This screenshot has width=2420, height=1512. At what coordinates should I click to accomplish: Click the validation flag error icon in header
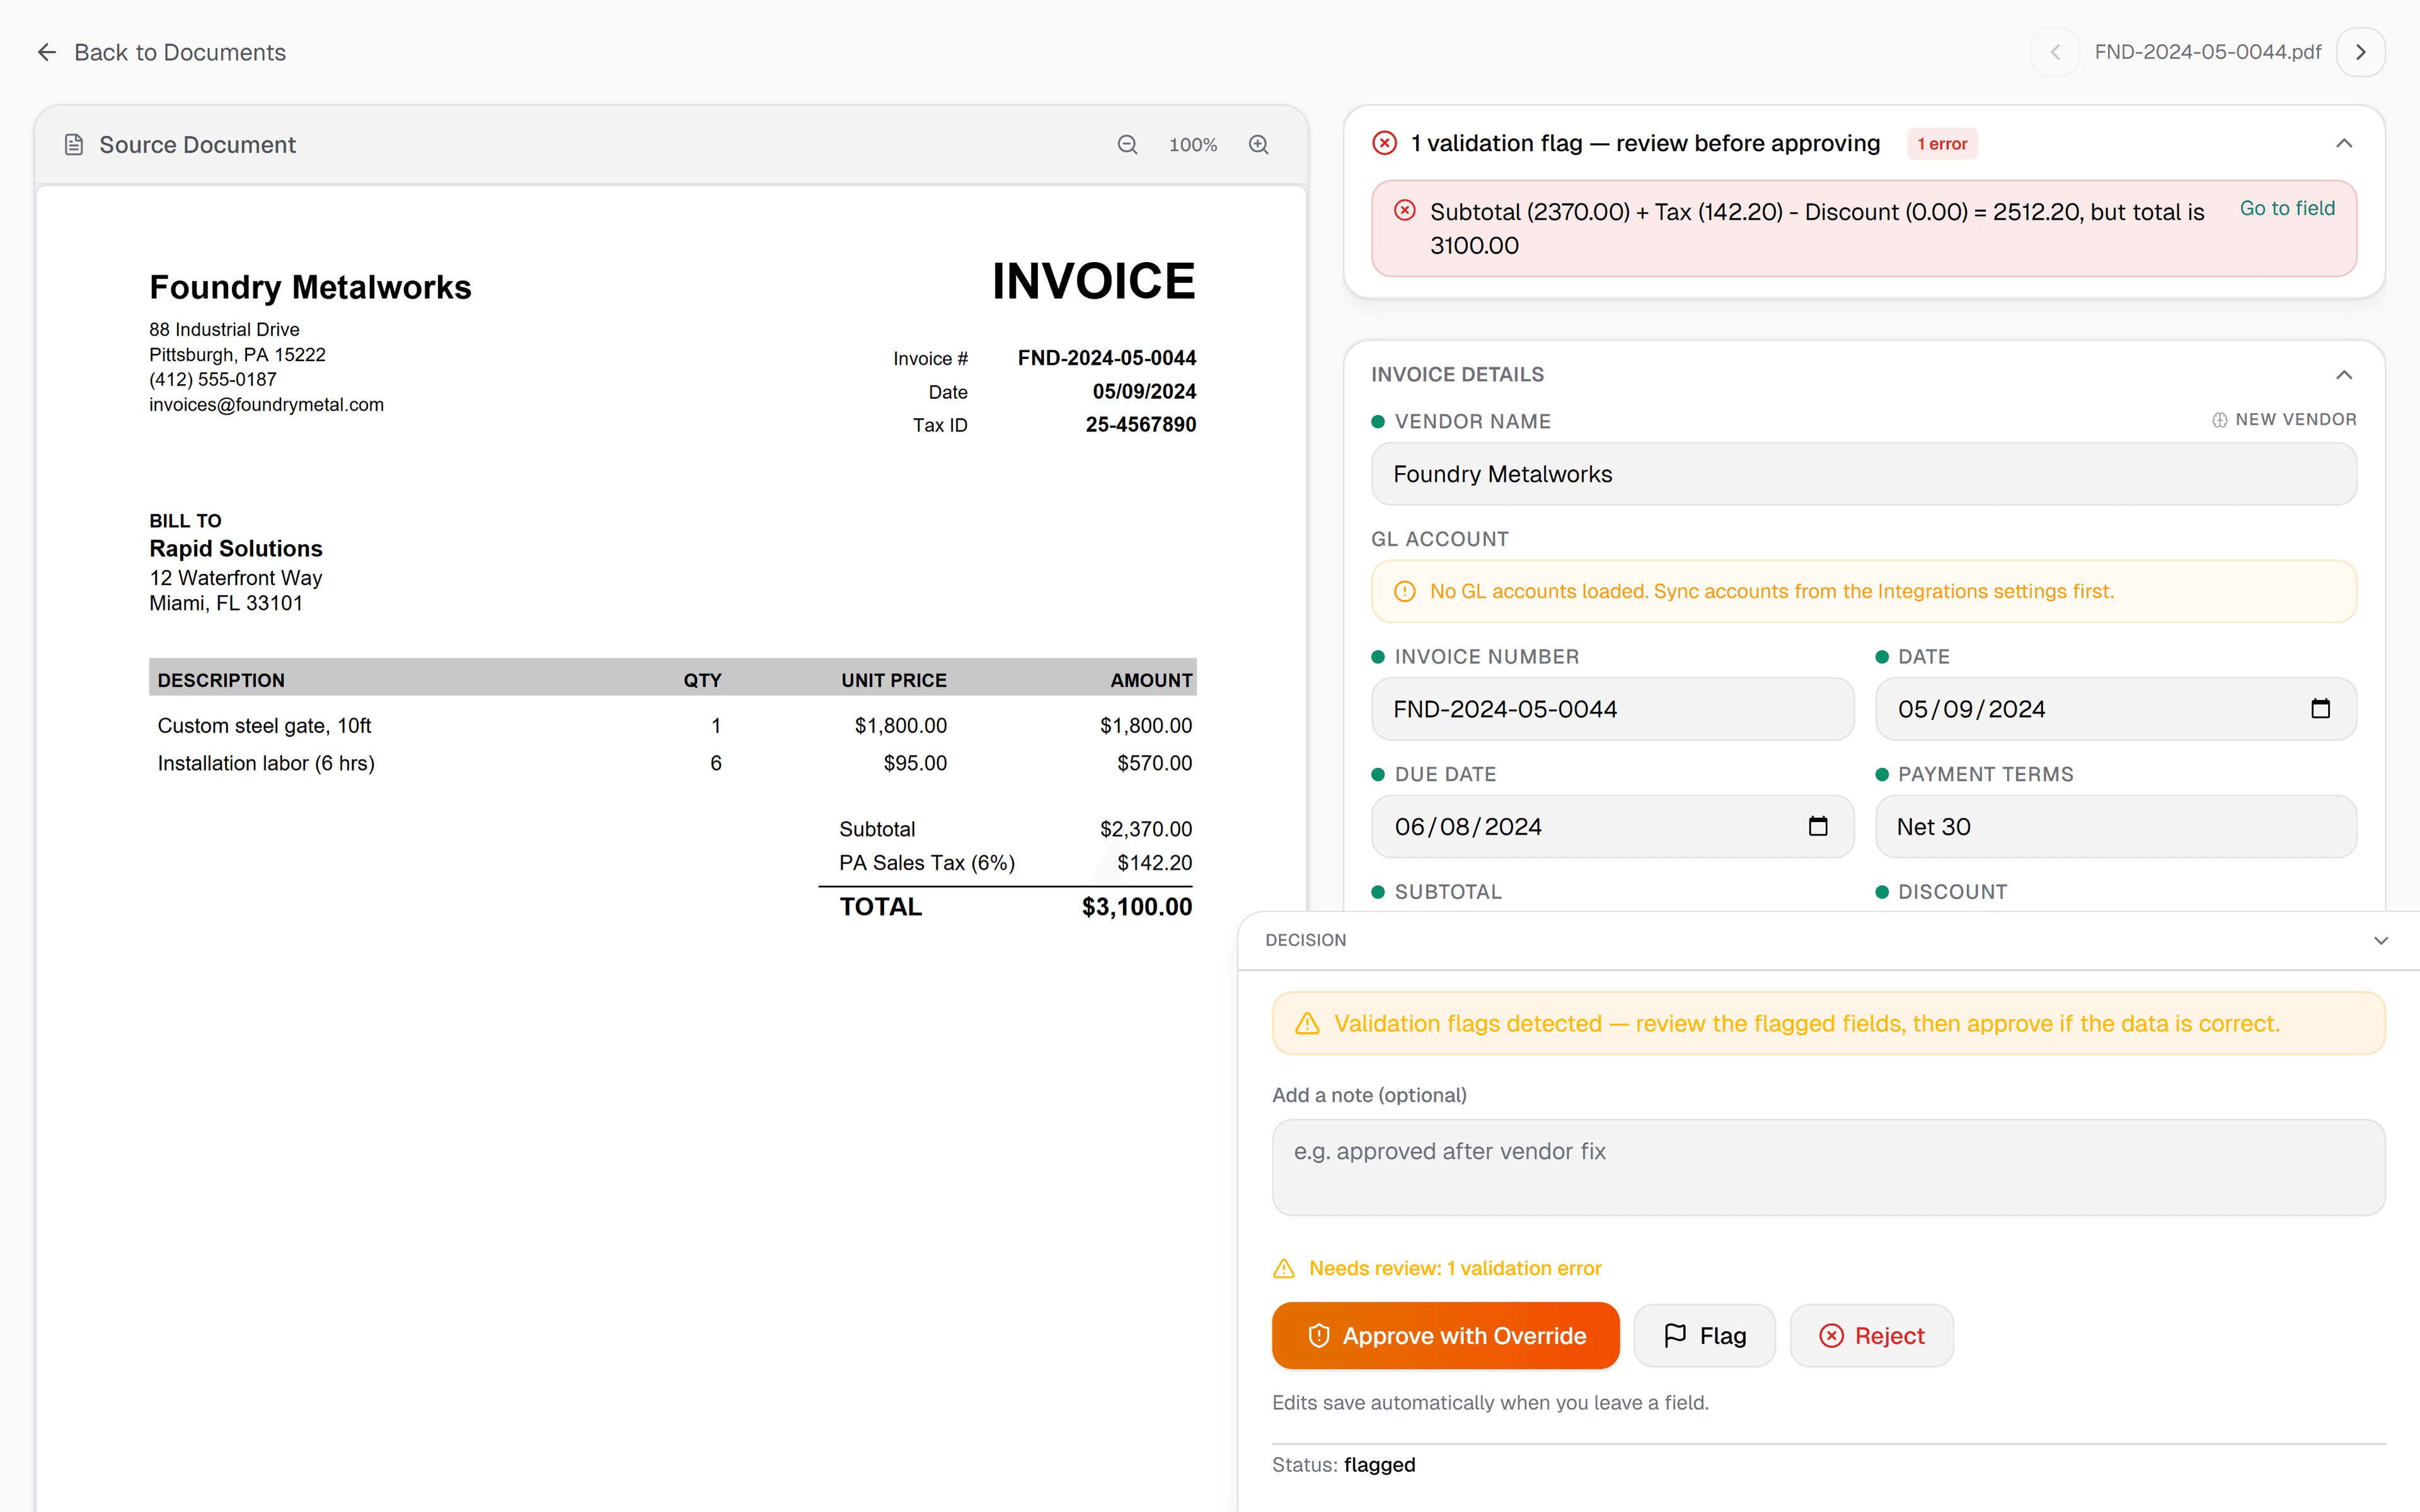1384,144
